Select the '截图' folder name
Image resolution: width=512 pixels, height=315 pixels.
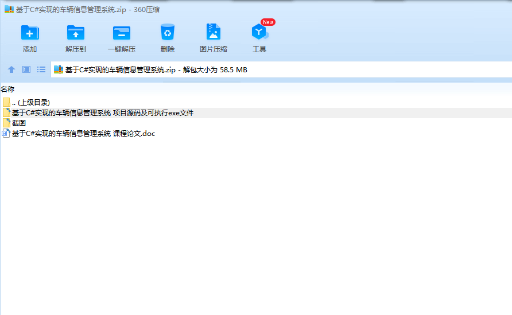[19, 123]
